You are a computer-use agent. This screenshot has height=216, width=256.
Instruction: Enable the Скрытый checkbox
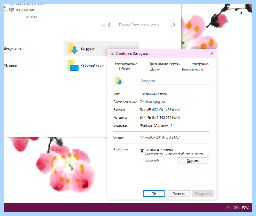[x=142, y=160]
